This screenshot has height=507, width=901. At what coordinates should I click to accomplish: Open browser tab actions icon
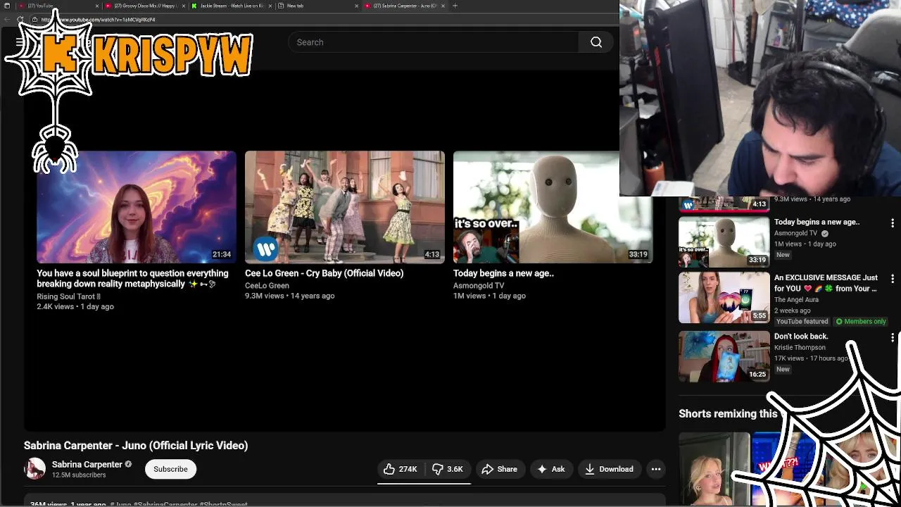6,6
